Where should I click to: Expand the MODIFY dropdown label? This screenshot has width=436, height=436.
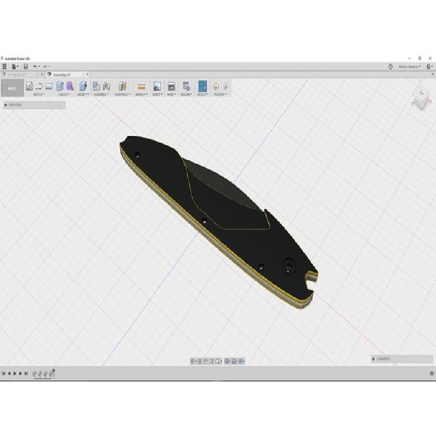[x=83, y=94]
